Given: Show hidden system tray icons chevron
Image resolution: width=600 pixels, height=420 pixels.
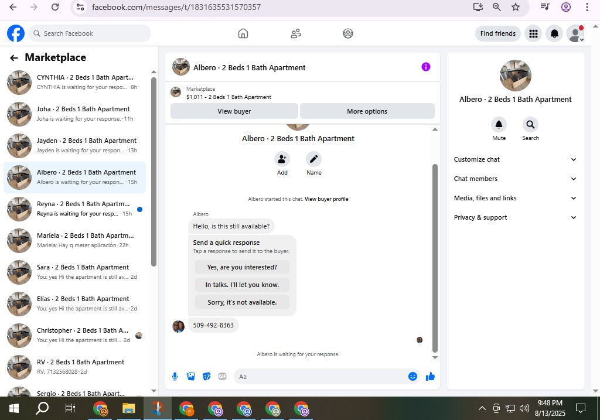Looking at the screenshot, I should [482, 408].
